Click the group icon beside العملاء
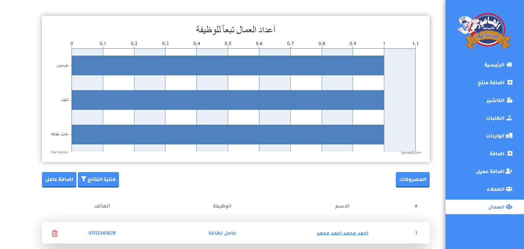Screen dimensions: 524x249 click(x=509, y=189)
